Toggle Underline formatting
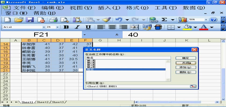Screen dimensions: 226x107 [88, 27]
